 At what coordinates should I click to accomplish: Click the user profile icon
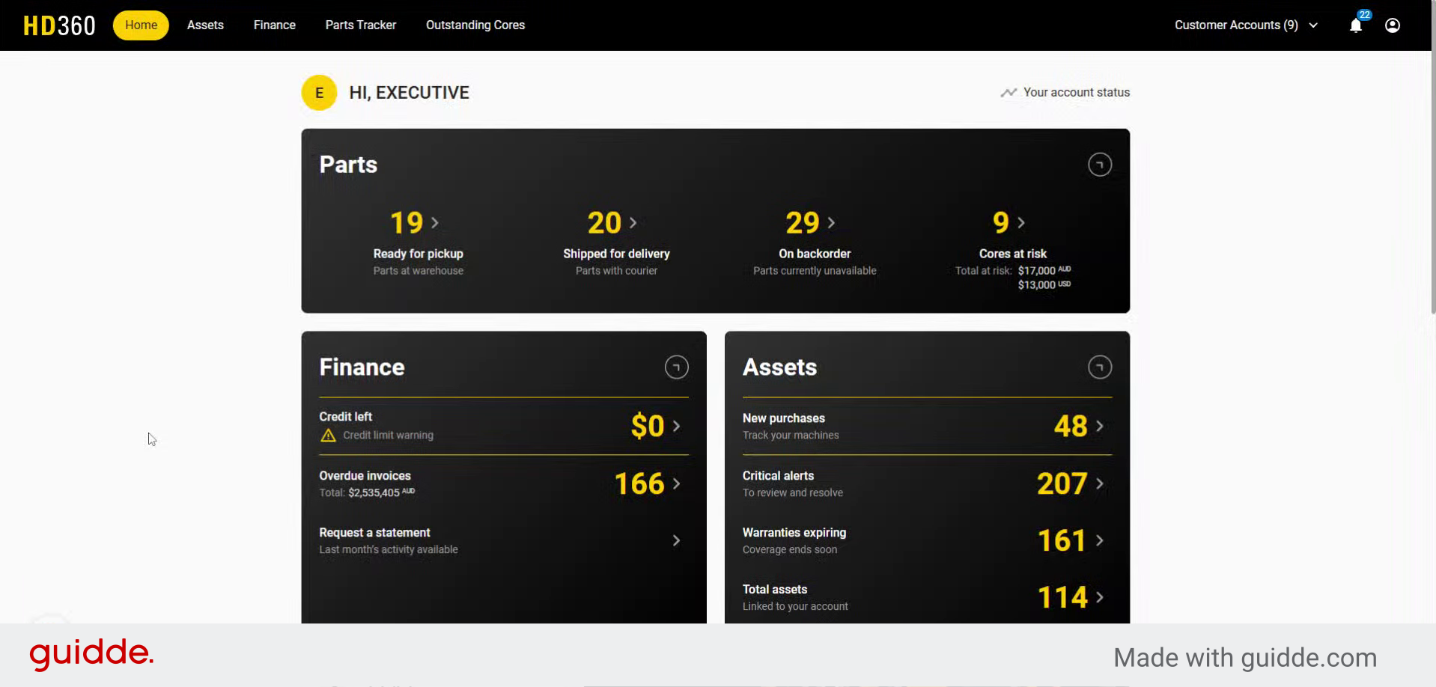click(1392, 25)
